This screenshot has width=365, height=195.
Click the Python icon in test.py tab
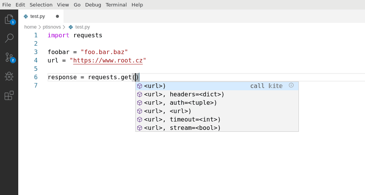tap(26, 16)
